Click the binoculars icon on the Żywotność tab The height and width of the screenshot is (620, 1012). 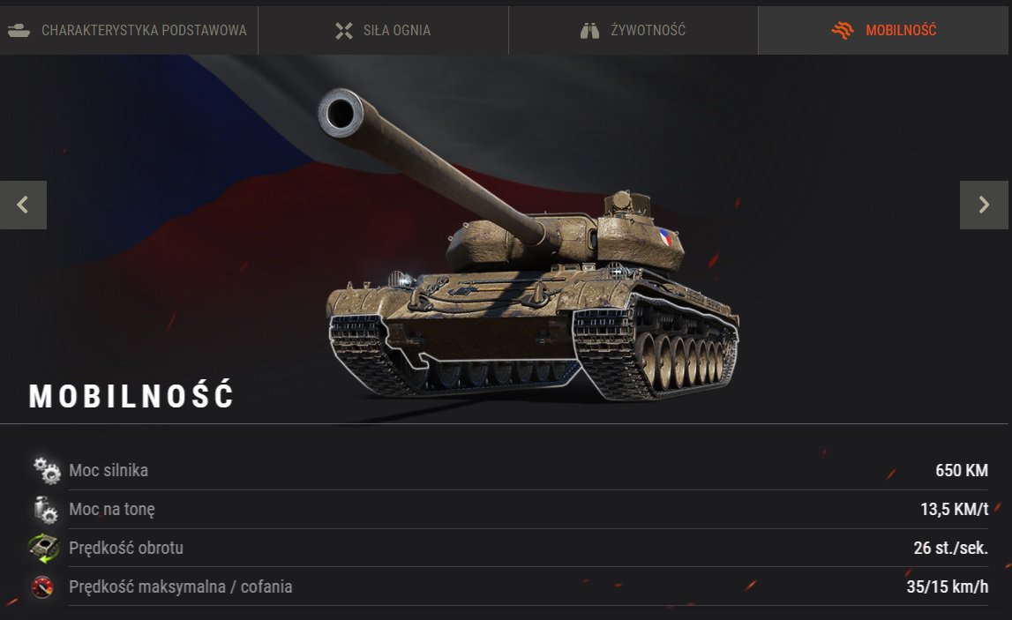589,30
